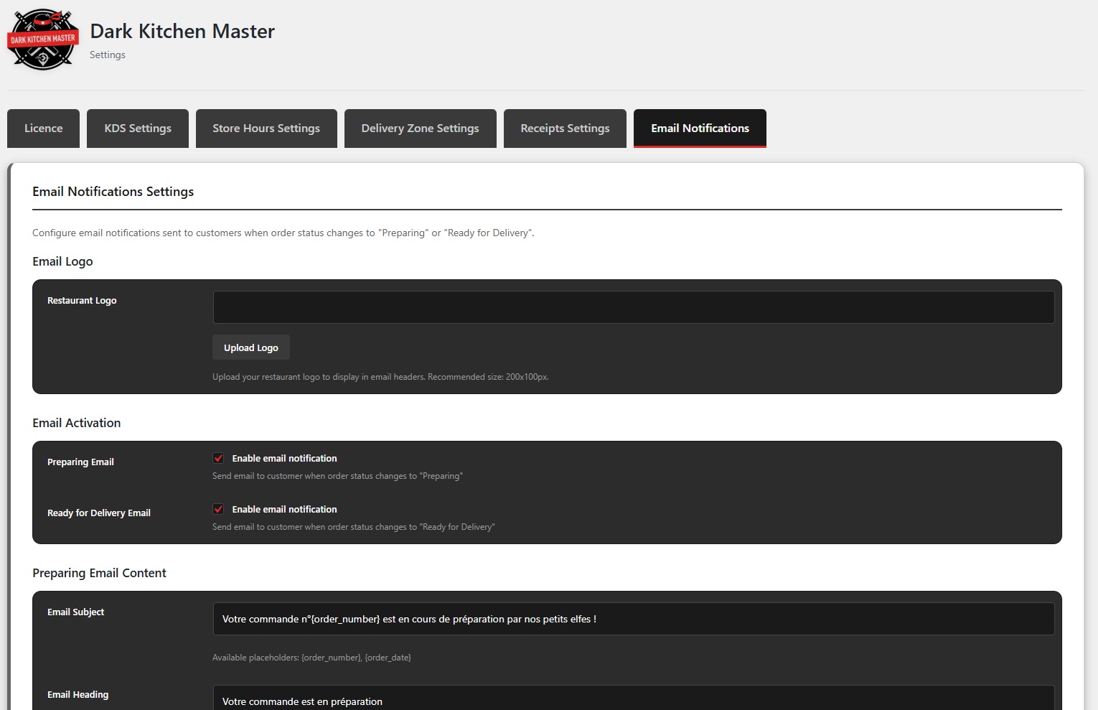Click 'Email Notifications Settings' heading

click(x=113, y=192)
